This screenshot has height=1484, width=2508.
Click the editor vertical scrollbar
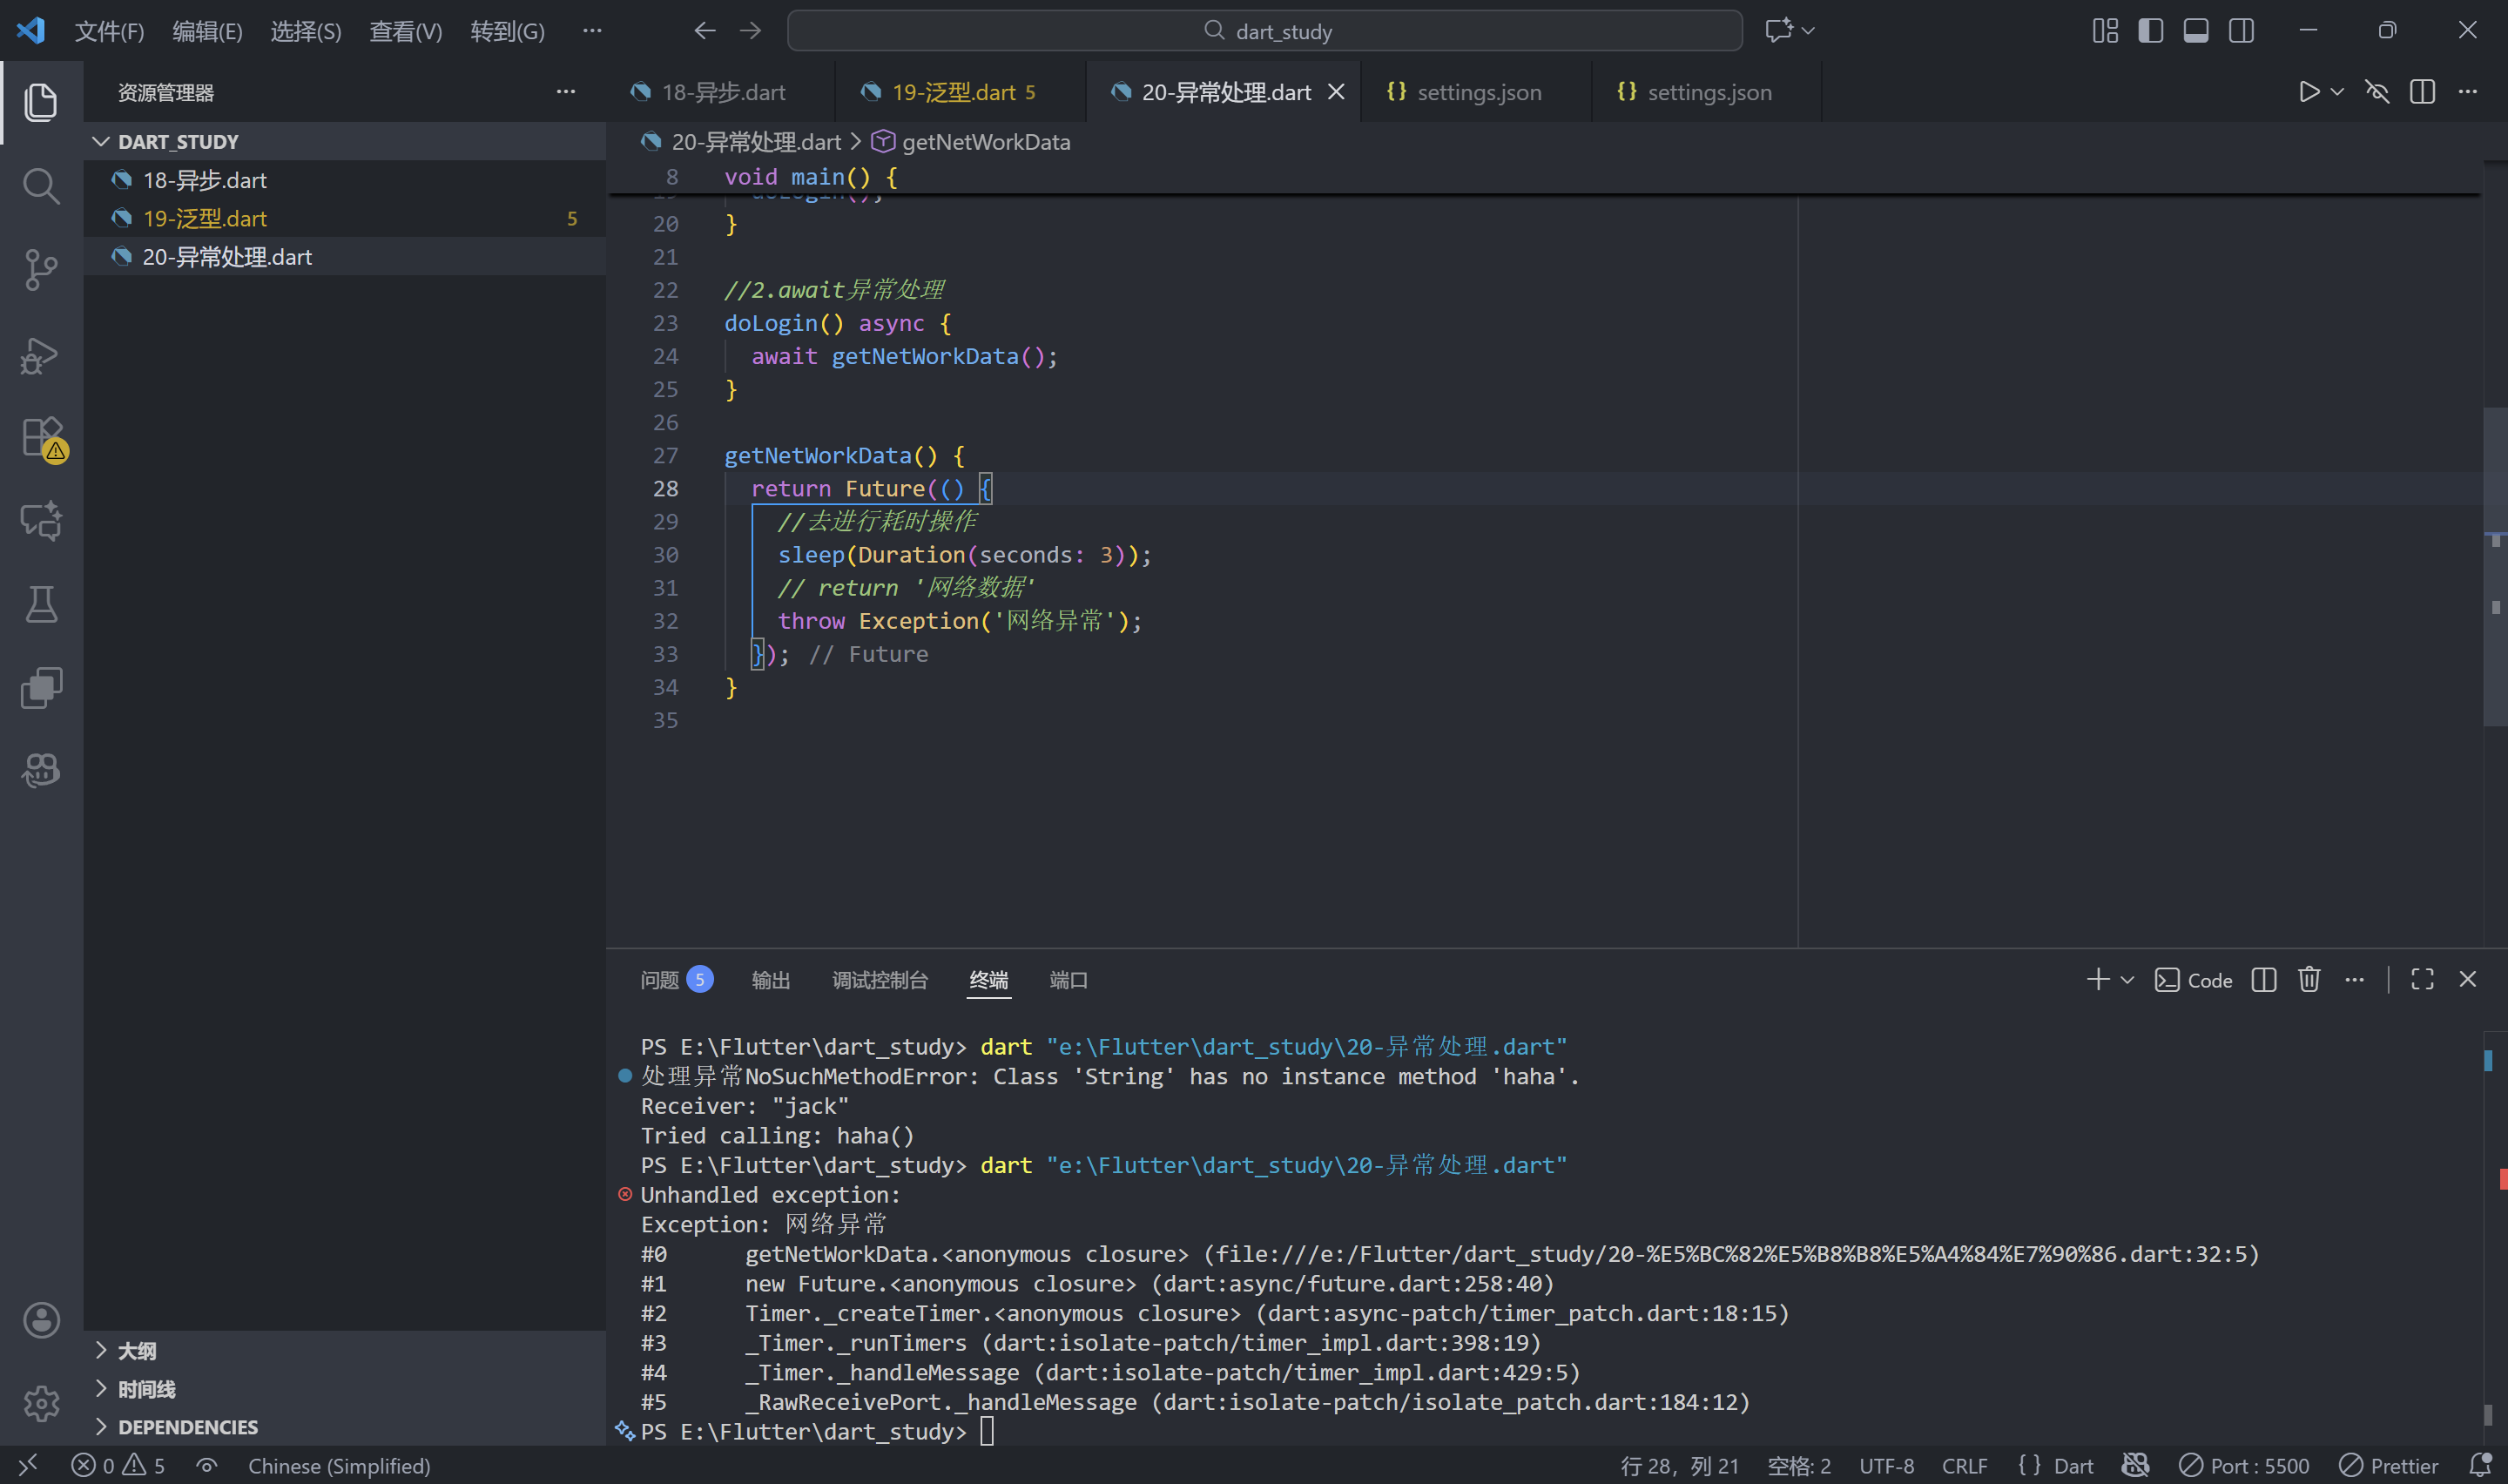point(2494,565)
